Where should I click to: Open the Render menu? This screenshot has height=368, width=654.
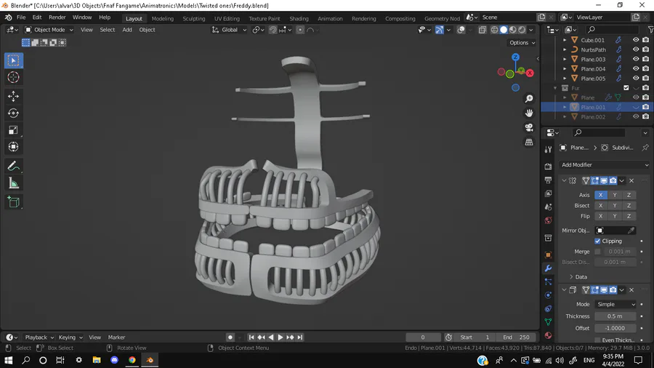tap(57, 17)
